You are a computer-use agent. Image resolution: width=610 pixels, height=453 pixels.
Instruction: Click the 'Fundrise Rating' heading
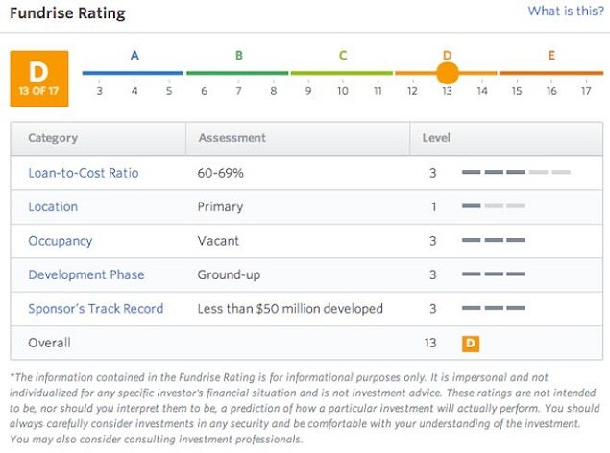coord(67,13)
